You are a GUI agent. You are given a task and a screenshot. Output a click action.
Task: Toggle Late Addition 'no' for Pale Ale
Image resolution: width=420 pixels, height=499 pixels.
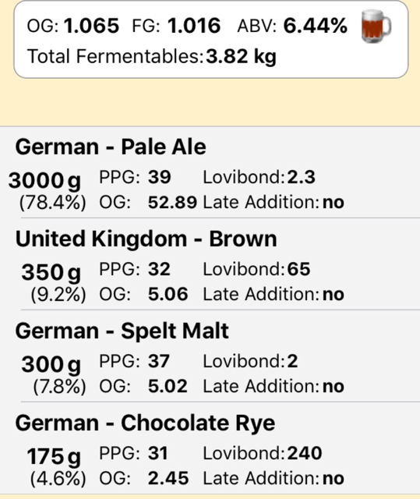(x=334, y=203)
